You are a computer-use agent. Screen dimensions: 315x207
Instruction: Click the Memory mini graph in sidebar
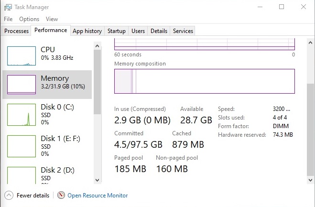(22, 85)
